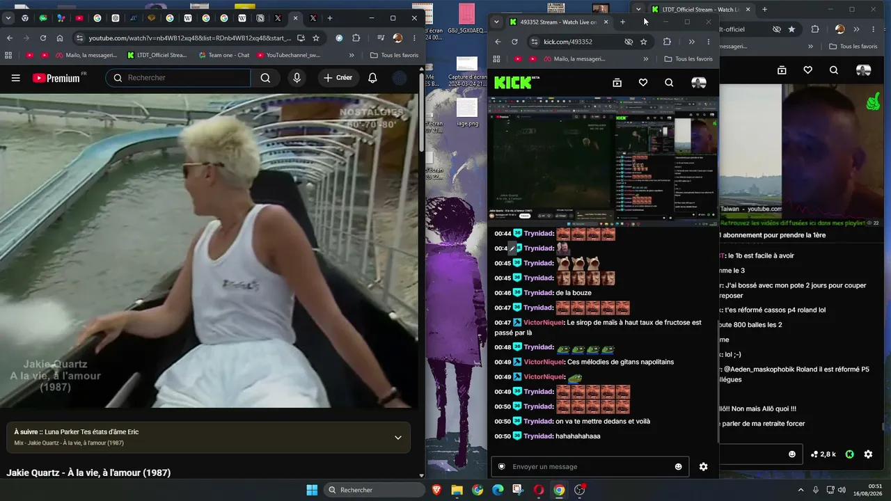Switch to the first Wikipedia tab
Viewport: 891px width, 501px height.
coord(188,18)
